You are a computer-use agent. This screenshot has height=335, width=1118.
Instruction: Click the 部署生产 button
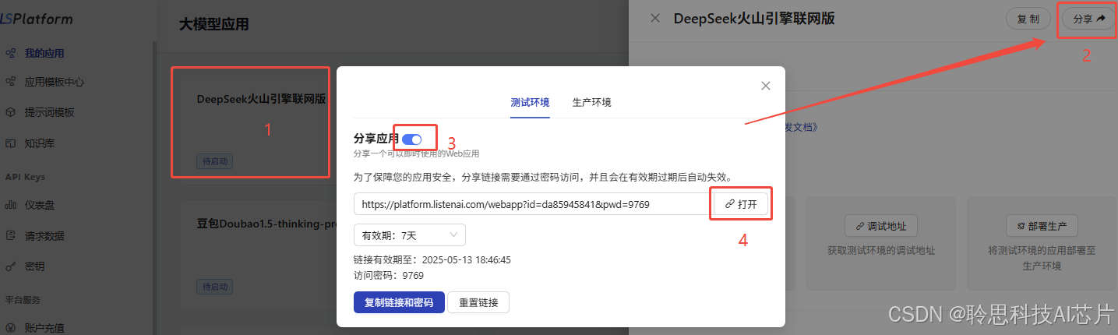point(1042,226)
